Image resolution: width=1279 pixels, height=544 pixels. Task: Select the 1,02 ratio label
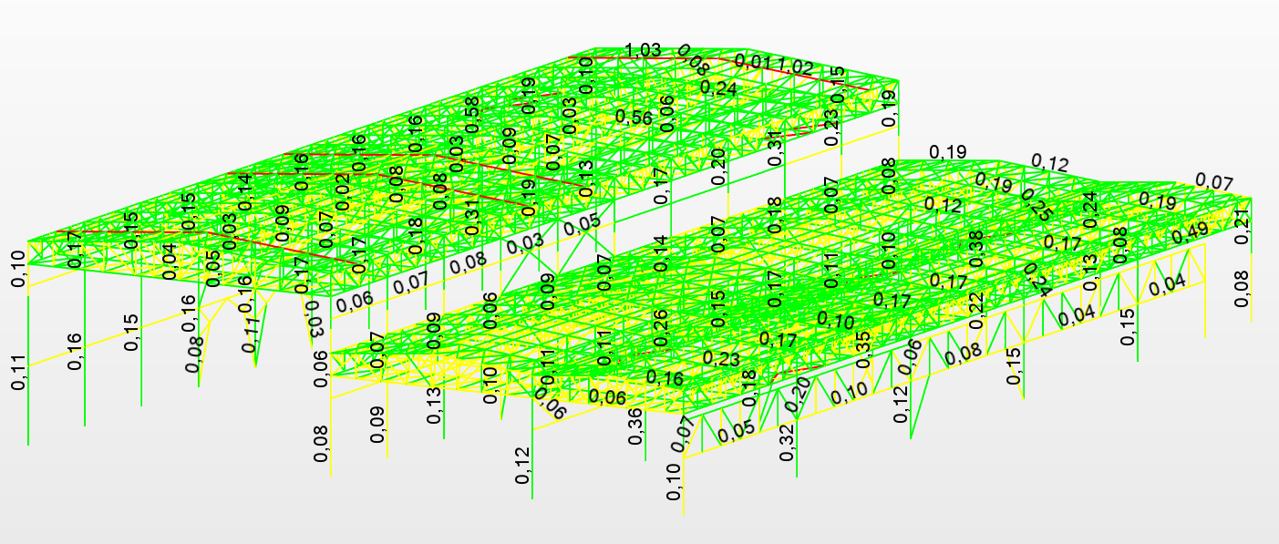click(795, 67)
